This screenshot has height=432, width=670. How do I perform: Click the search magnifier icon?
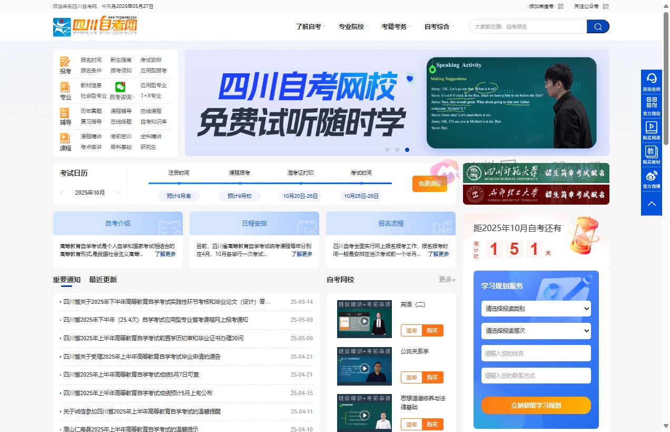click(598, 26)
